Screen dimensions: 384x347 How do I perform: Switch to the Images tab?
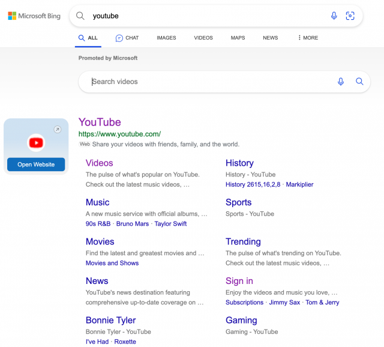pyautogui.click(x=166, y=38)
